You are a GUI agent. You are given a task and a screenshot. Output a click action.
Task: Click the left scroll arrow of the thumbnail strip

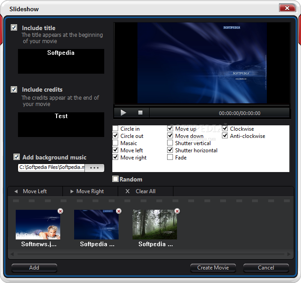12,254
